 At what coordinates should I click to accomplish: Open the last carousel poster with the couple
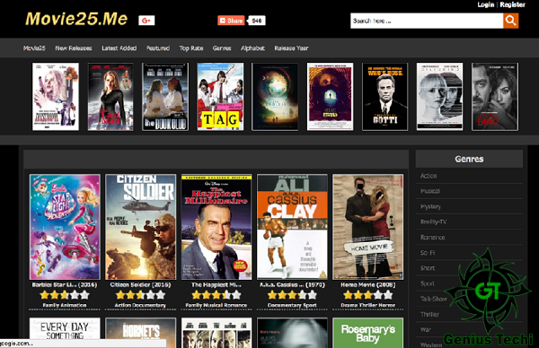(x=495, y=97)
